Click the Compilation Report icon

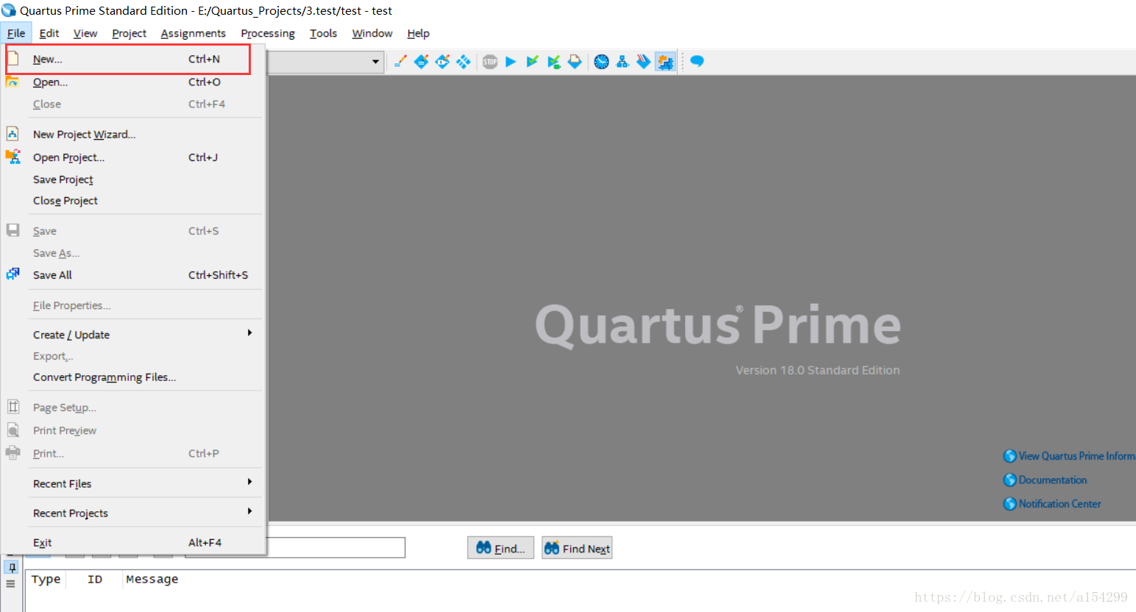[x=575, y=62]
